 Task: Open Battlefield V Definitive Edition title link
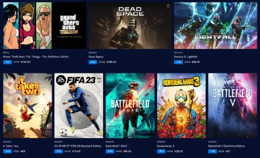click(x=226, y=146)
